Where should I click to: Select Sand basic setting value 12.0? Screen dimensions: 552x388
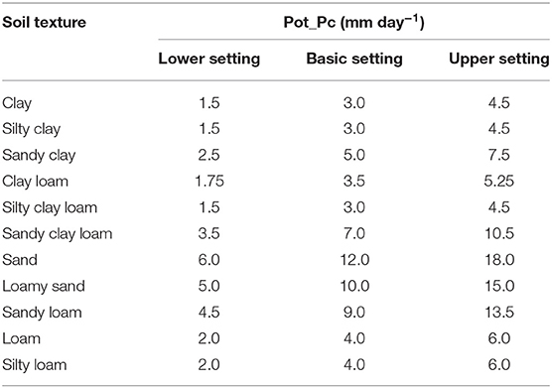pyautogui.click(x=354, y=260)
